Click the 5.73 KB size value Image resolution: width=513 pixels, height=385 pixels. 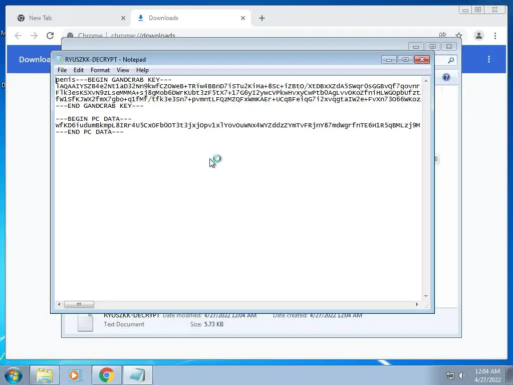(x=213, y=324)
